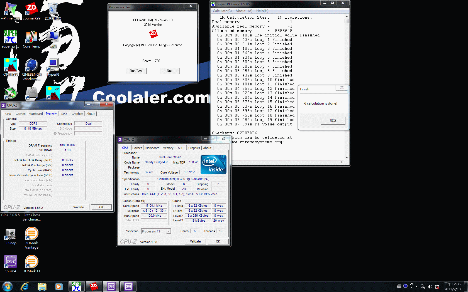Launch the 3DMark 11 desktop shortcut
Image resolution: width=468 pixels, height=292 pixels.
[x=32, y=264]
